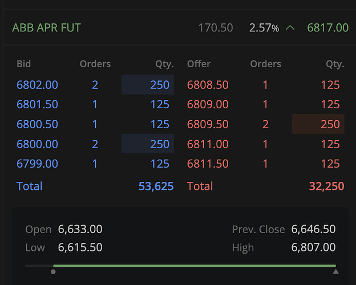Click quantity 125 in the 6801.50 bid row
Viewport: 356px width, 285px height.
160,104
